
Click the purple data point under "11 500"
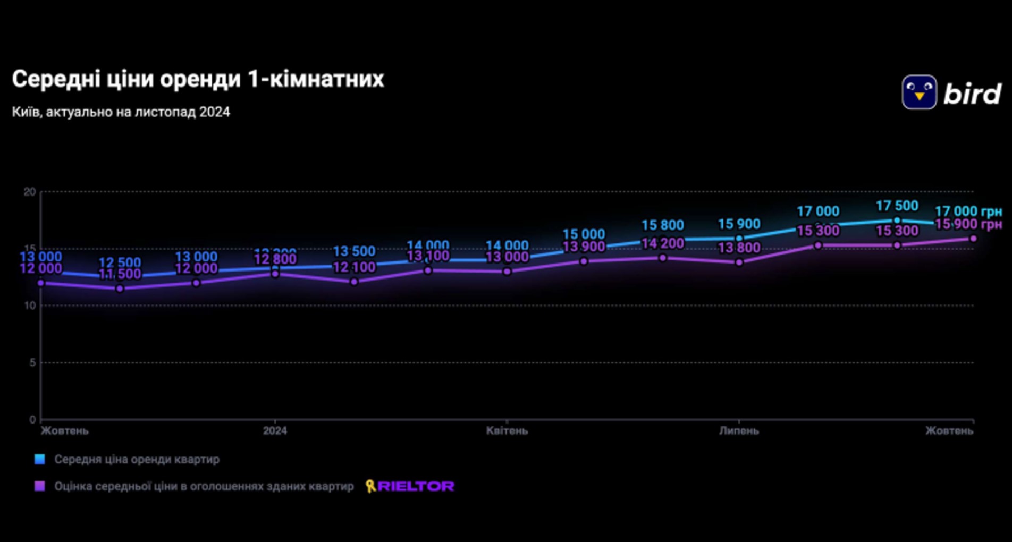pos(120,289)
